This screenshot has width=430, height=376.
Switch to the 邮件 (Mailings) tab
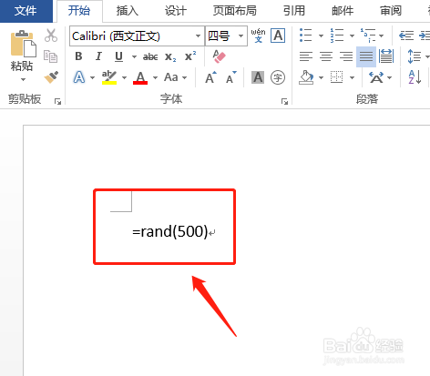(x=343, y=11)
